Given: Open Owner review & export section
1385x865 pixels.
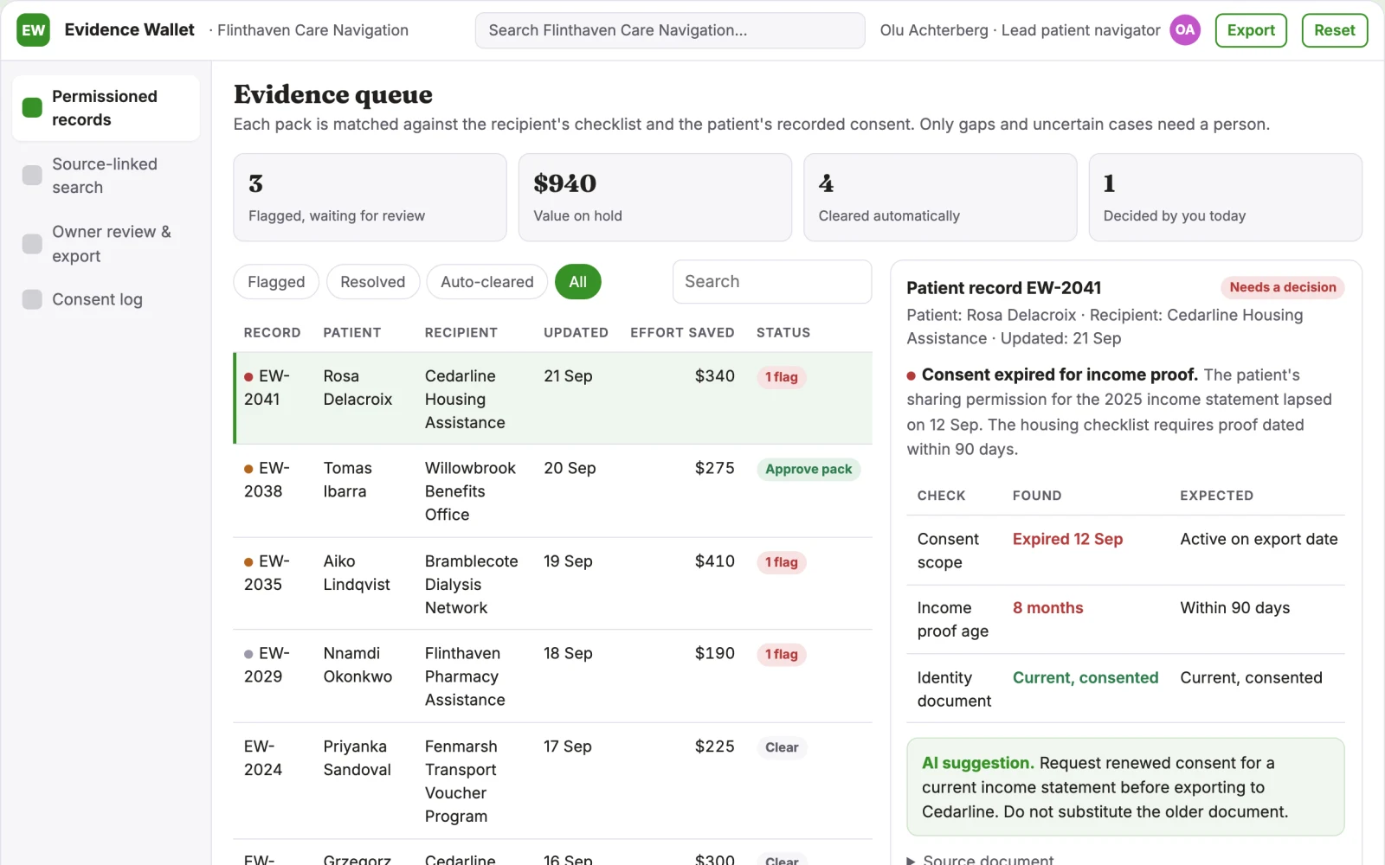Looking at the screenshot, I should [x=106, y=244].
